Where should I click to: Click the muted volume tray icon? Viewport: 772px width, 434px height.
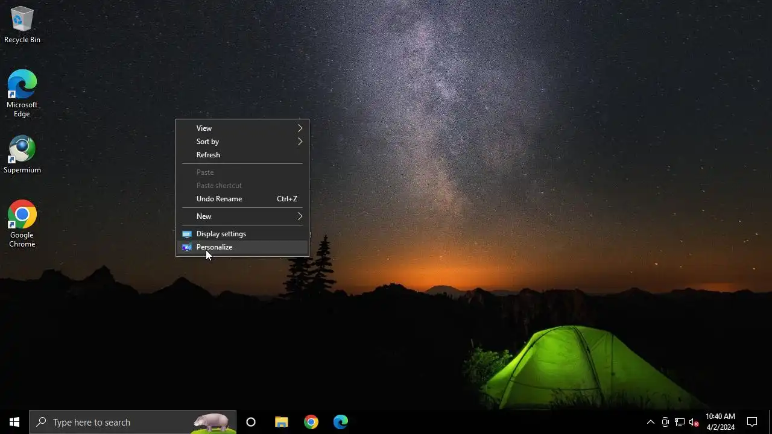pyautogui.click(x=694, y=422)
